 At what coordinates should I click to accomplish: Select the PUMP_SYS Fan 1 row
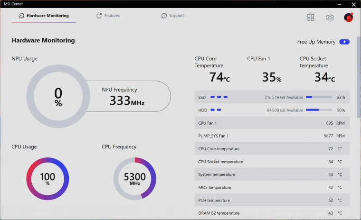pyautogui.click(x=272, y=136)
